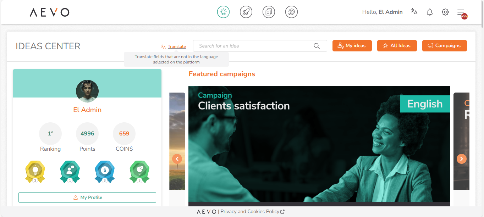Screen dimensions: 484x217
Task: Click the blue dollar medal badge
Action: [105, 172]
